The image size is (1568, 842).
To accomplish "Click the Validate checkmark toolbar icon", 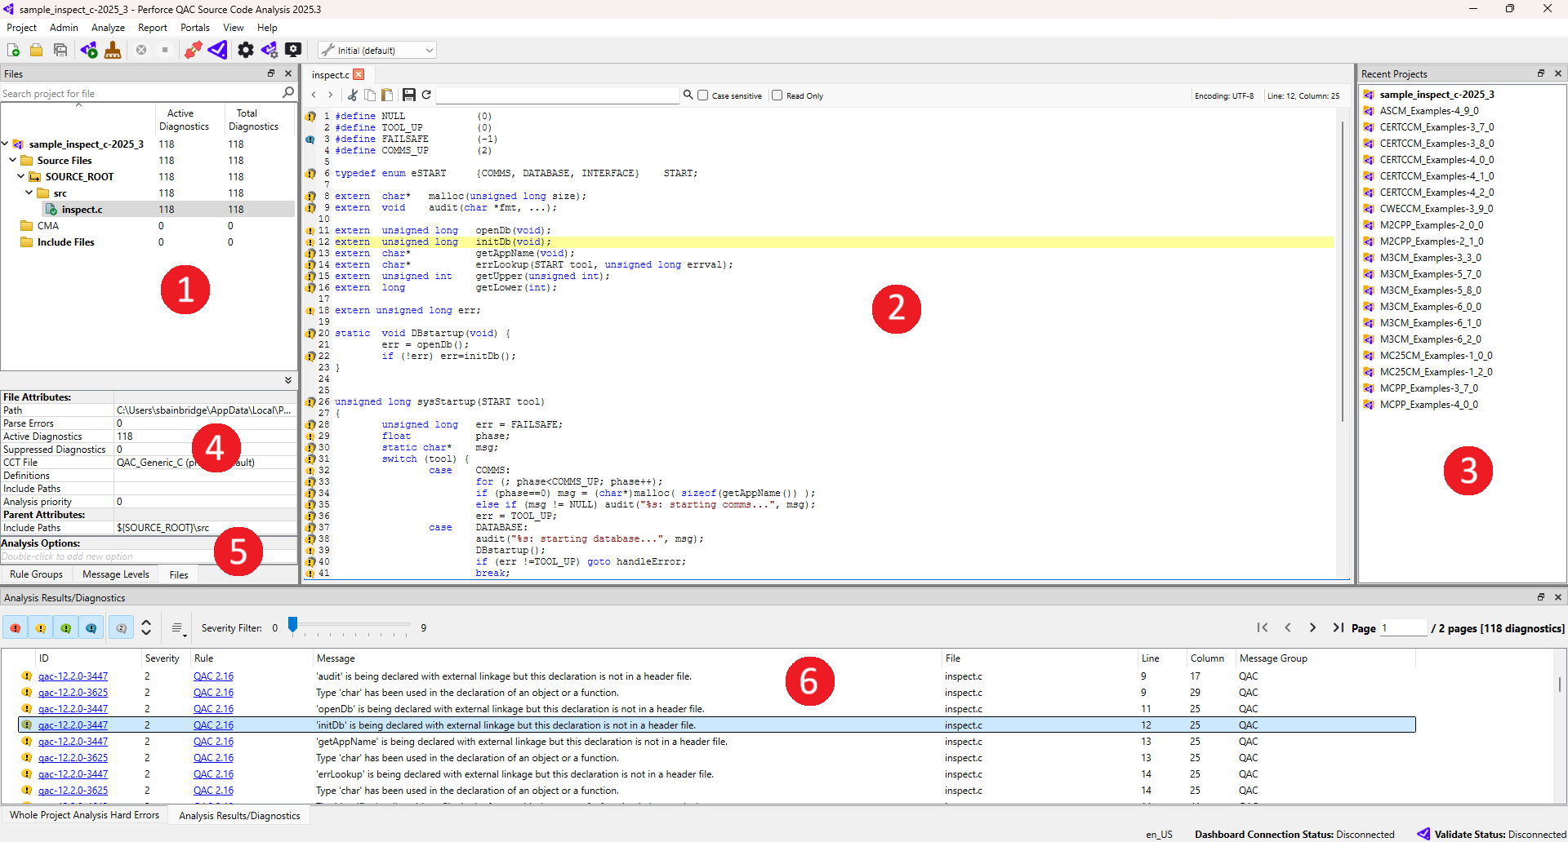I will click(x=217, y=49).
